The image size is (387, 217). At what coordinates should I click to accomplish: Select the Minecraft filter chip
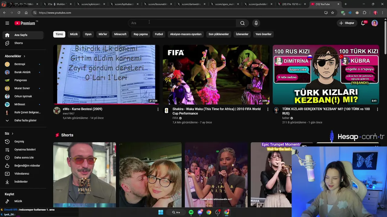pos(120,34)
